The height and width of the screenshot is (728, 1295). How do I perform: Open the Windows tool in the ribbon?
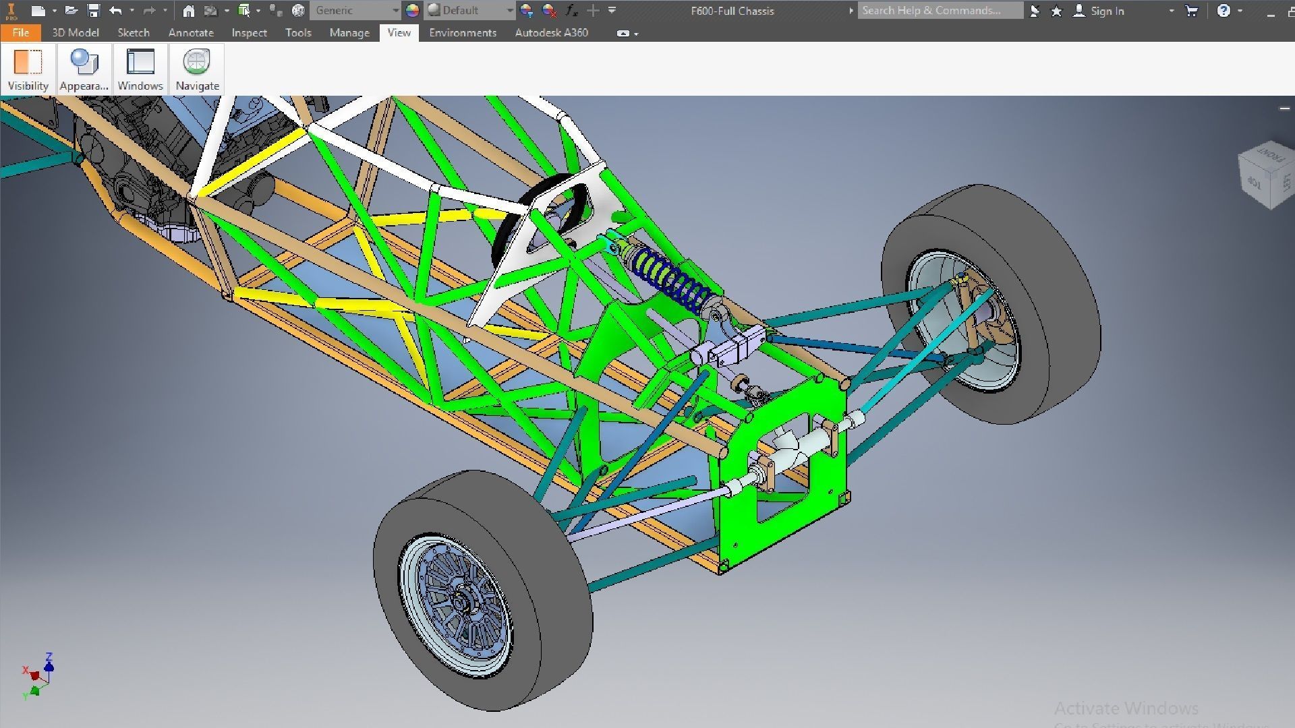(140, 67)
